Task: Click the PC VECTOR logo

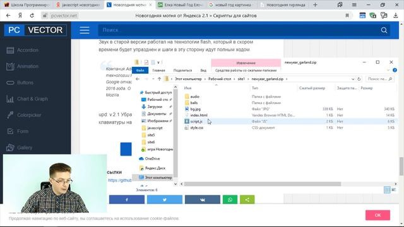Action: (35, 30)
